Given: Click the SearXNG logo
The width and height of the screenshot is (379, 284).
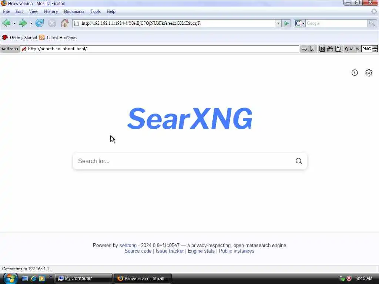Looking at the screenshot, I should tap(190, 119).
